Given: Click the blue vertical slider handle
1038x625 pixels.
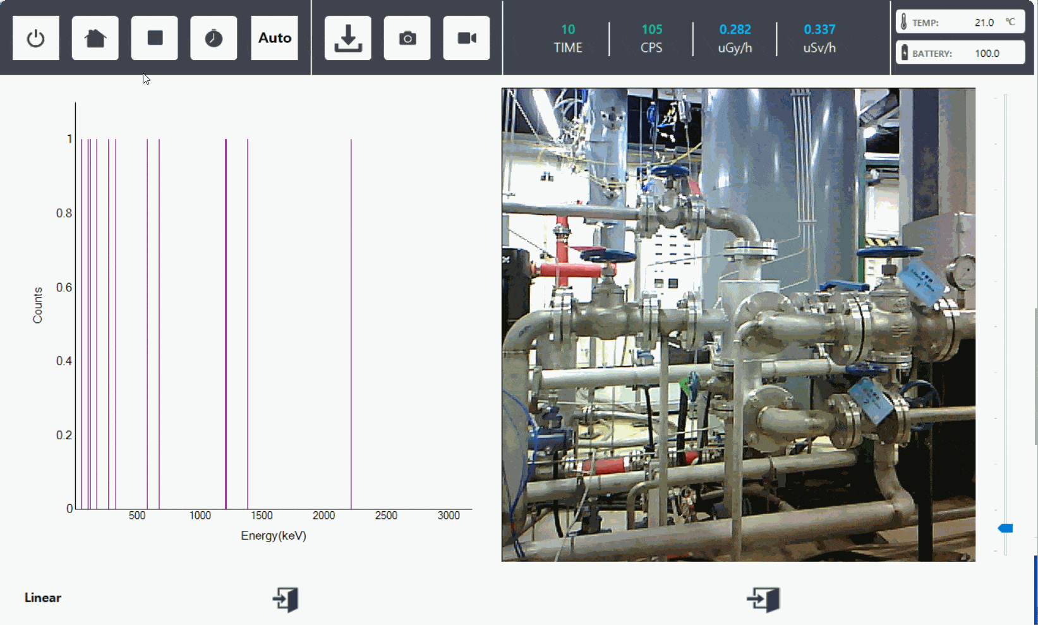Looking at the screenshot, I should [1005, 528].
